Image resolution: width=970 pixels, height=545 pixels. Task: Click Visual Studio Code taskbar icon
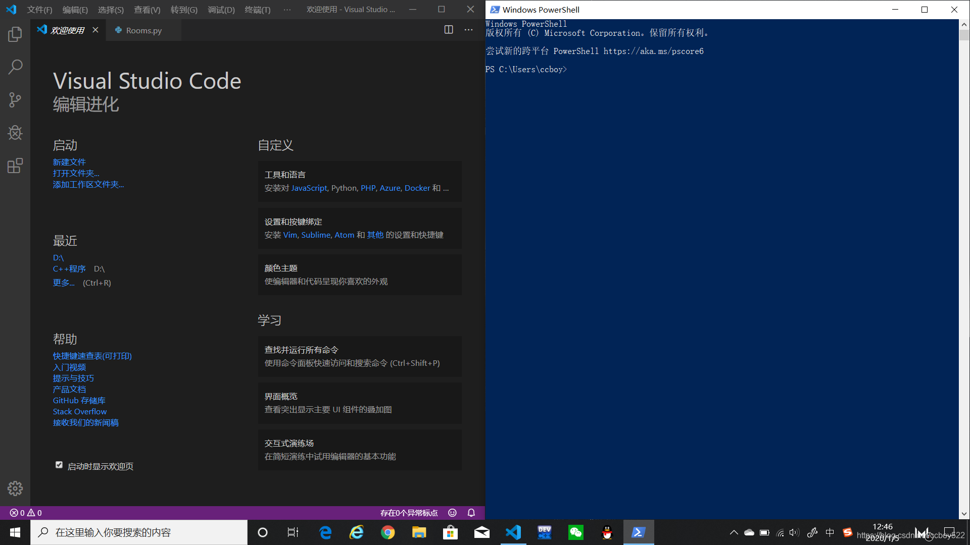[513, 532]
